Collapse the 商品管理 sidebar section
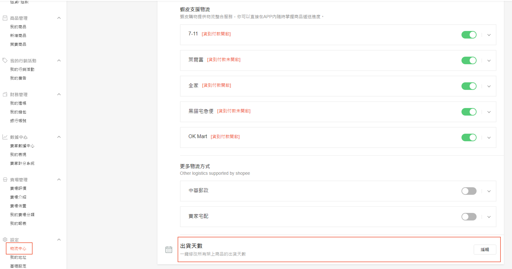The width and height of the screenshot is (512, 269). coord(59,18)
